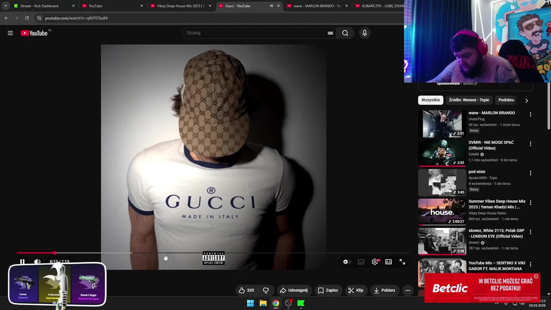Click the Klip button
551x310 pixels.
tap(356, 290)
